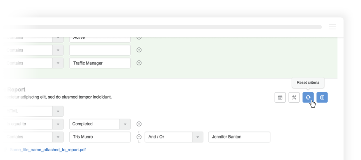Add criterion beside Completed dropdown
Screen dimensions: 361x160
[139, 124]
